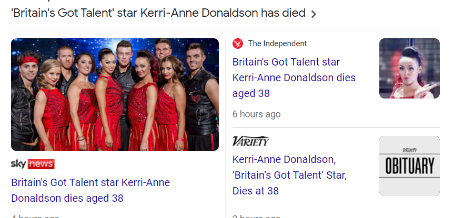Expand the top story using the chevron arrow
464x218 pixels.
tap(314, 14)
